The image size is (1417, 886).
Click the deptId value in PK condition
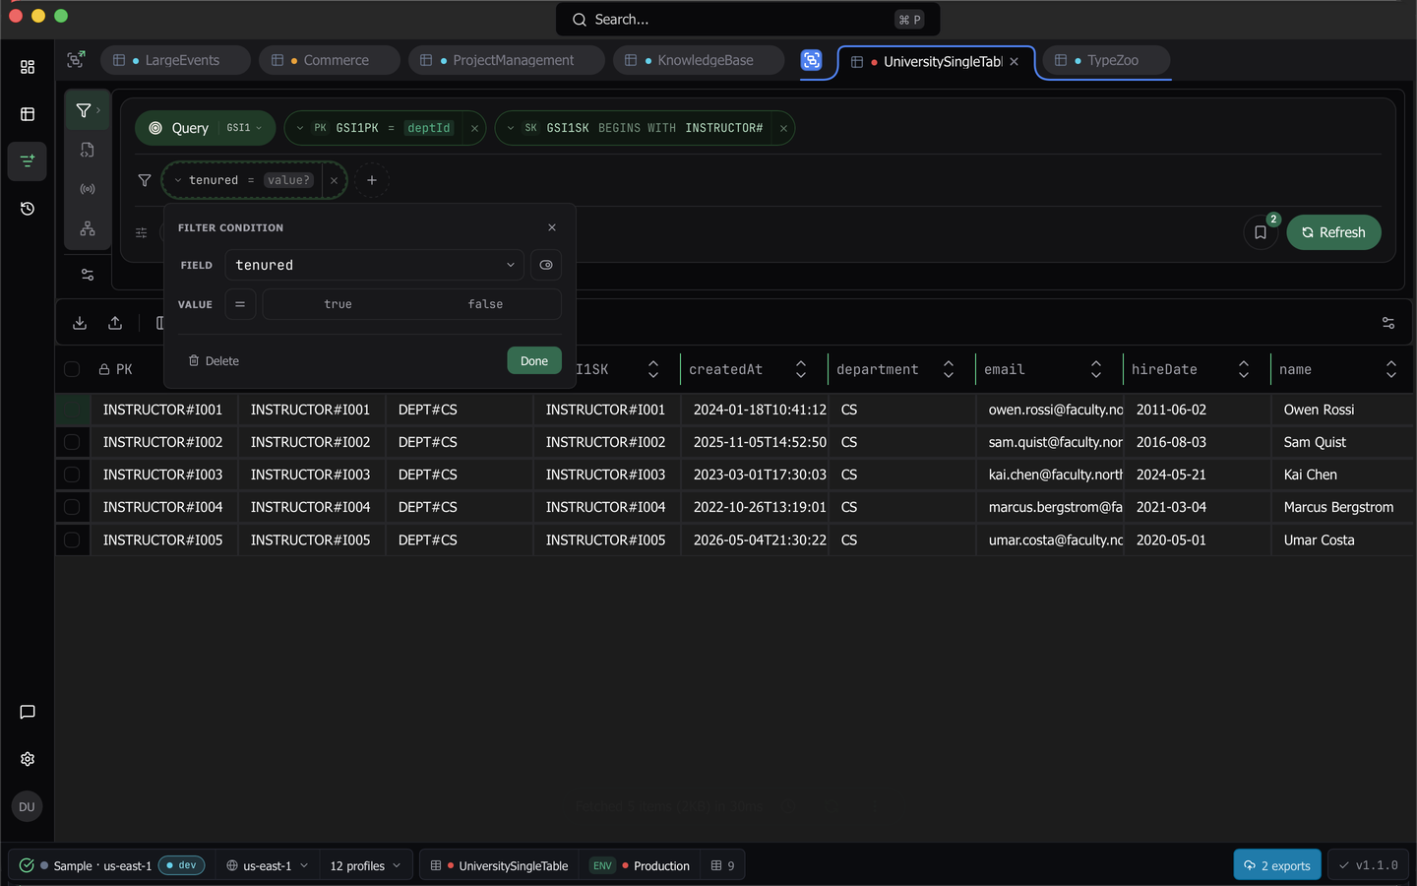tap(428, 128)
